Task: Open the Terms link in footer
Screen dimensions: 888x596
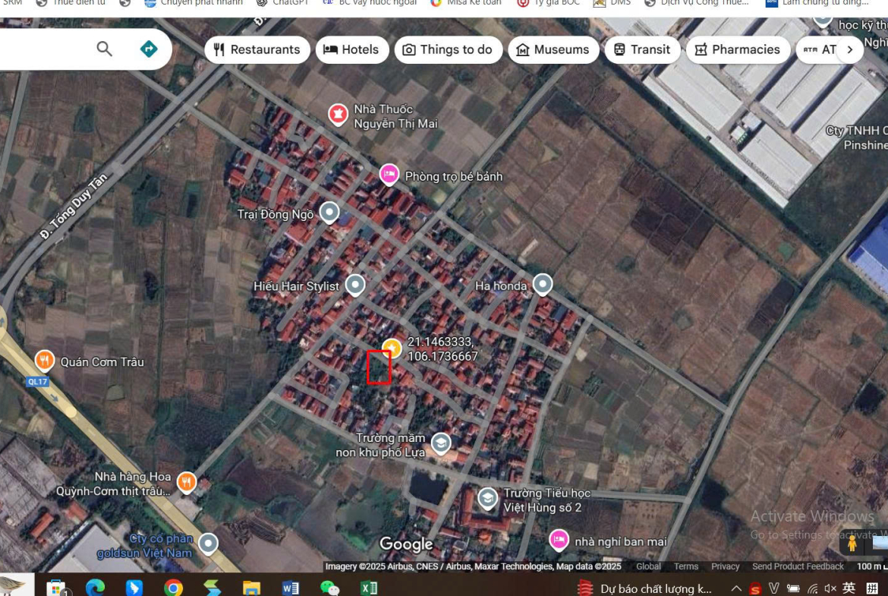Action: click(686, 566)
